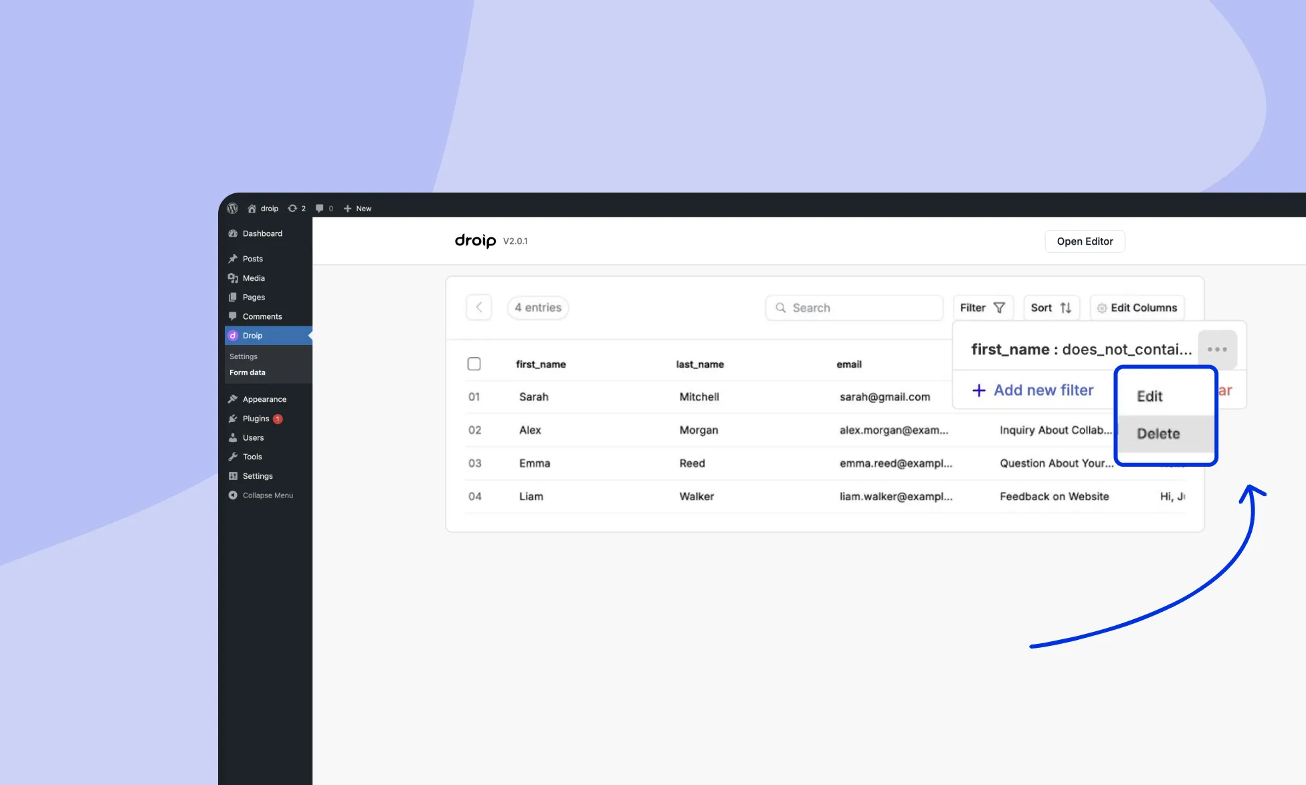The width and height of the screenshot is (1306, 785).
Task: Click the Open Editor button
Action: (1085, 241)
